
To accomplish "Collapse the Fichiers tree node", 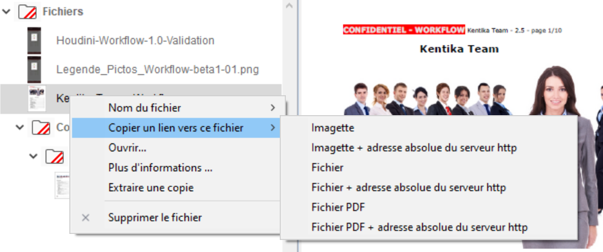I will 6,11.
